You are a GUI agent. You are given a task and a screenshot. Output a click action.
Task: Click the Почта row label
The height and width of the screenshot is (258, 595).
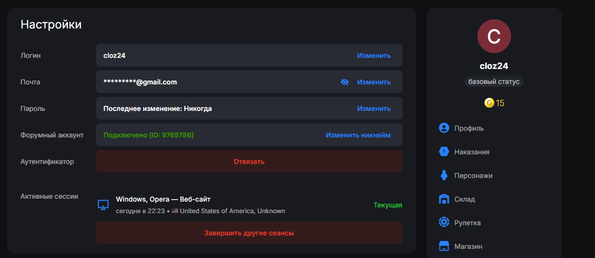tap(30, 82)
